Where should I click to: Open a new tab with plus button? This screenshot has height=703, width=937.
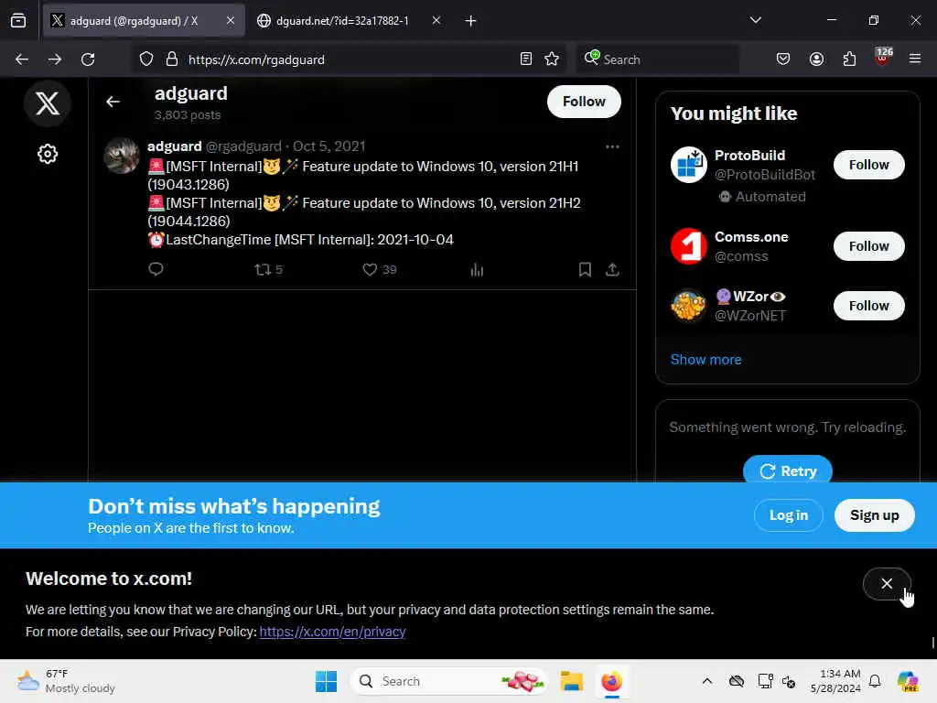coord(471,21)
